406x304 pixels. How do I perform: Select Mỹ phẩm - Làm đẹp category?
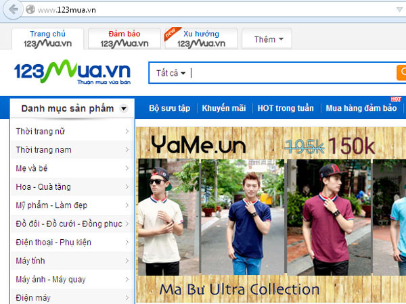tap(72, 205)
